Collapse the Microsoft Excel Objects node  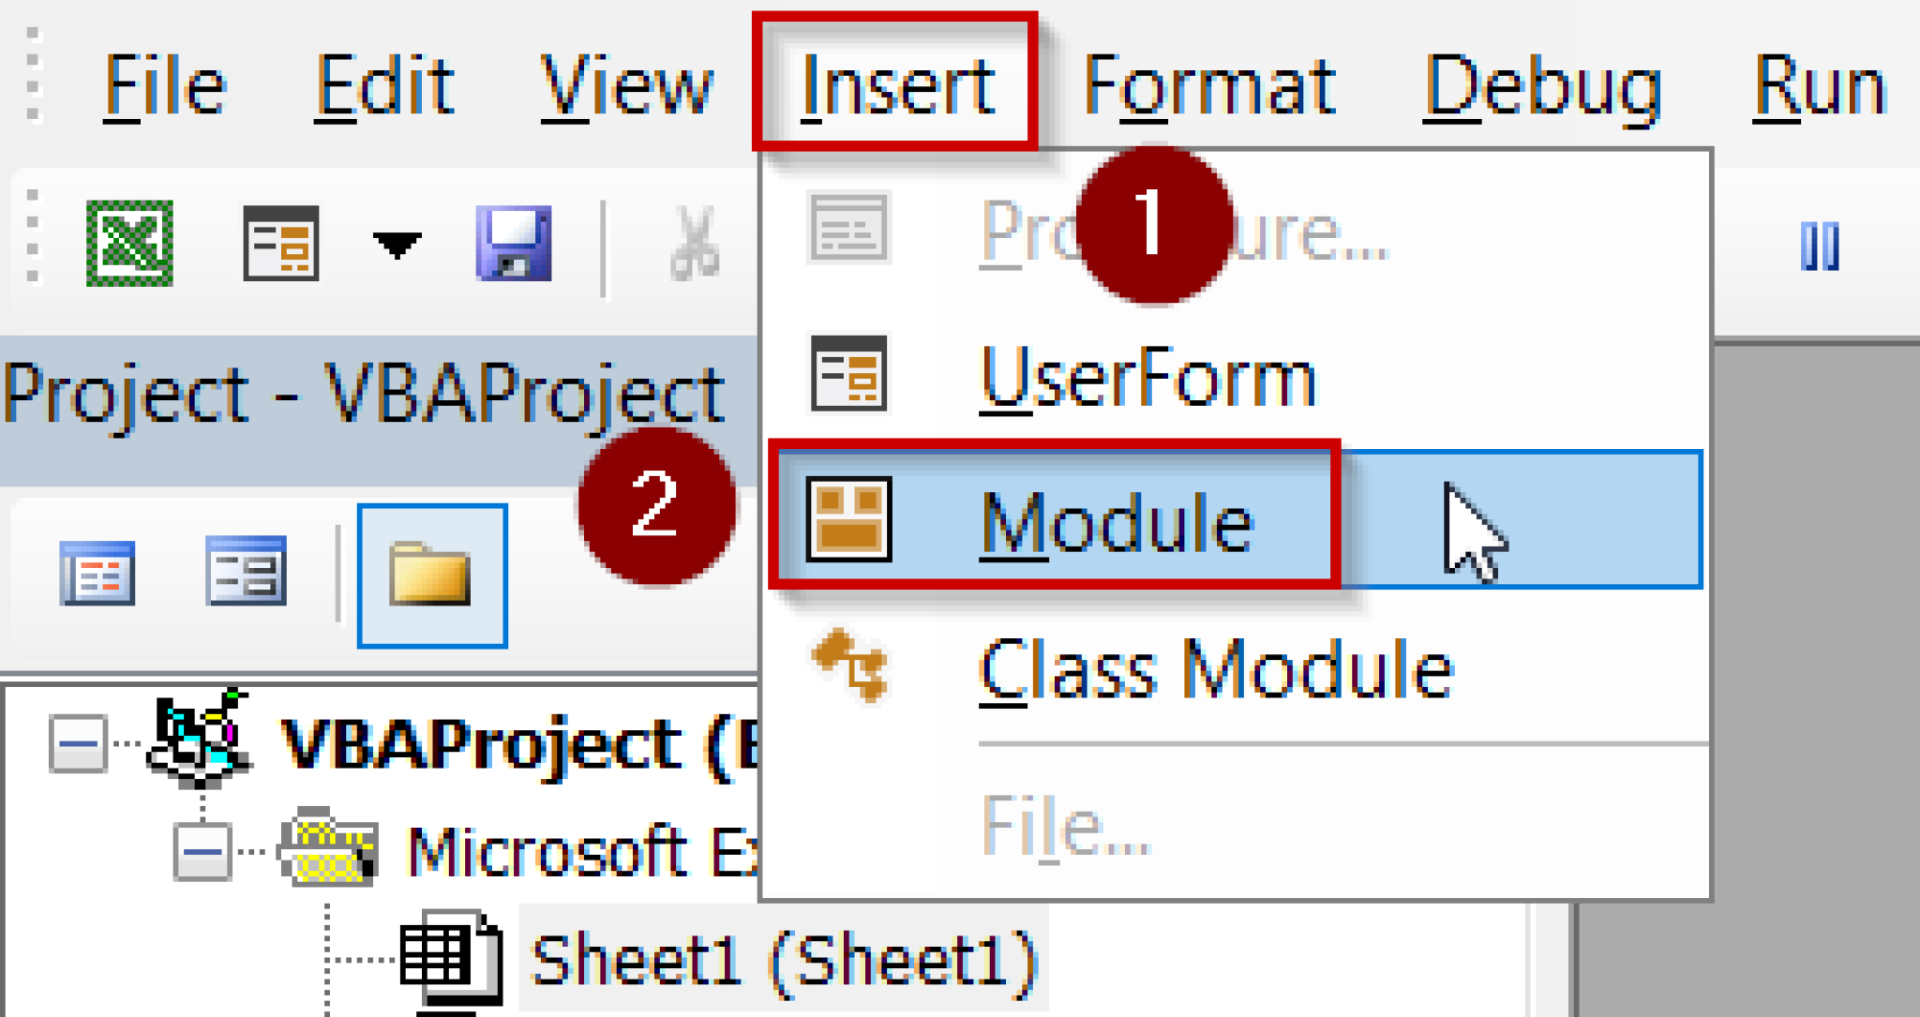click(x=200, y=850)
